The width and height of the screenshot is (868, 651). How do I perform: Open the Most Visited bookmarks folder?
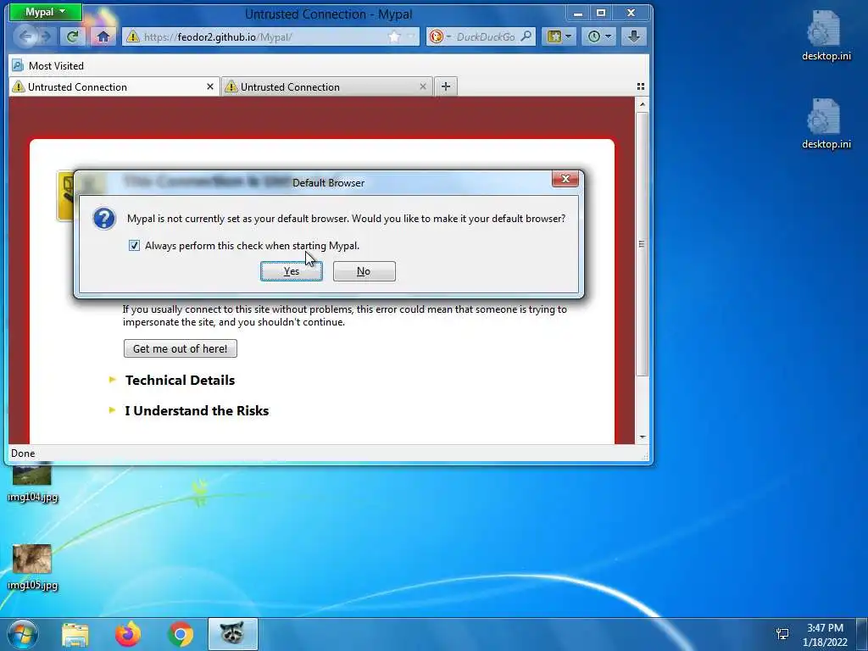click(48, 66)
